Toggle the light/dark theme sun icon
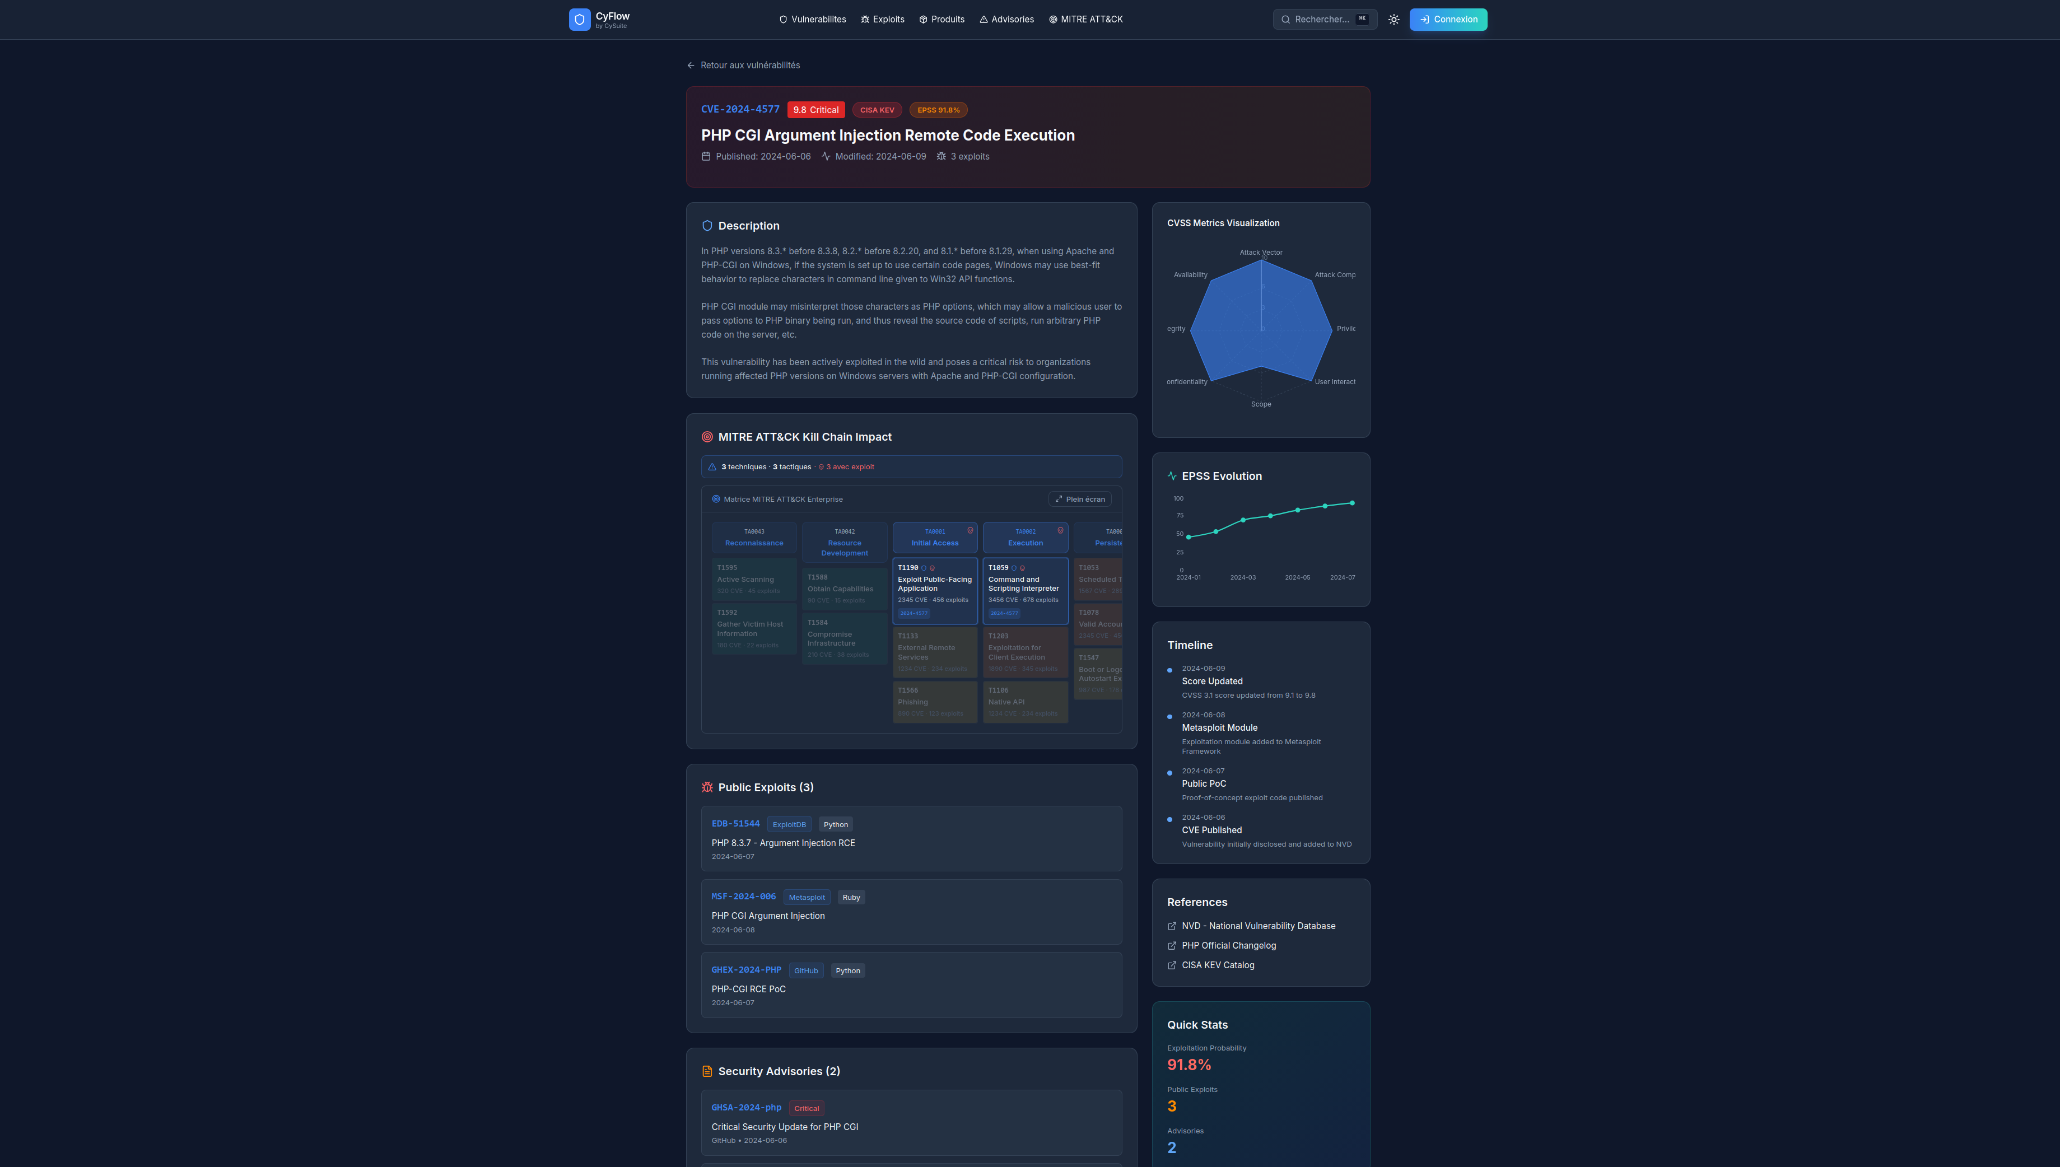The height and width of the screenshot is (1167, 2060). (x=1394, y=19)
